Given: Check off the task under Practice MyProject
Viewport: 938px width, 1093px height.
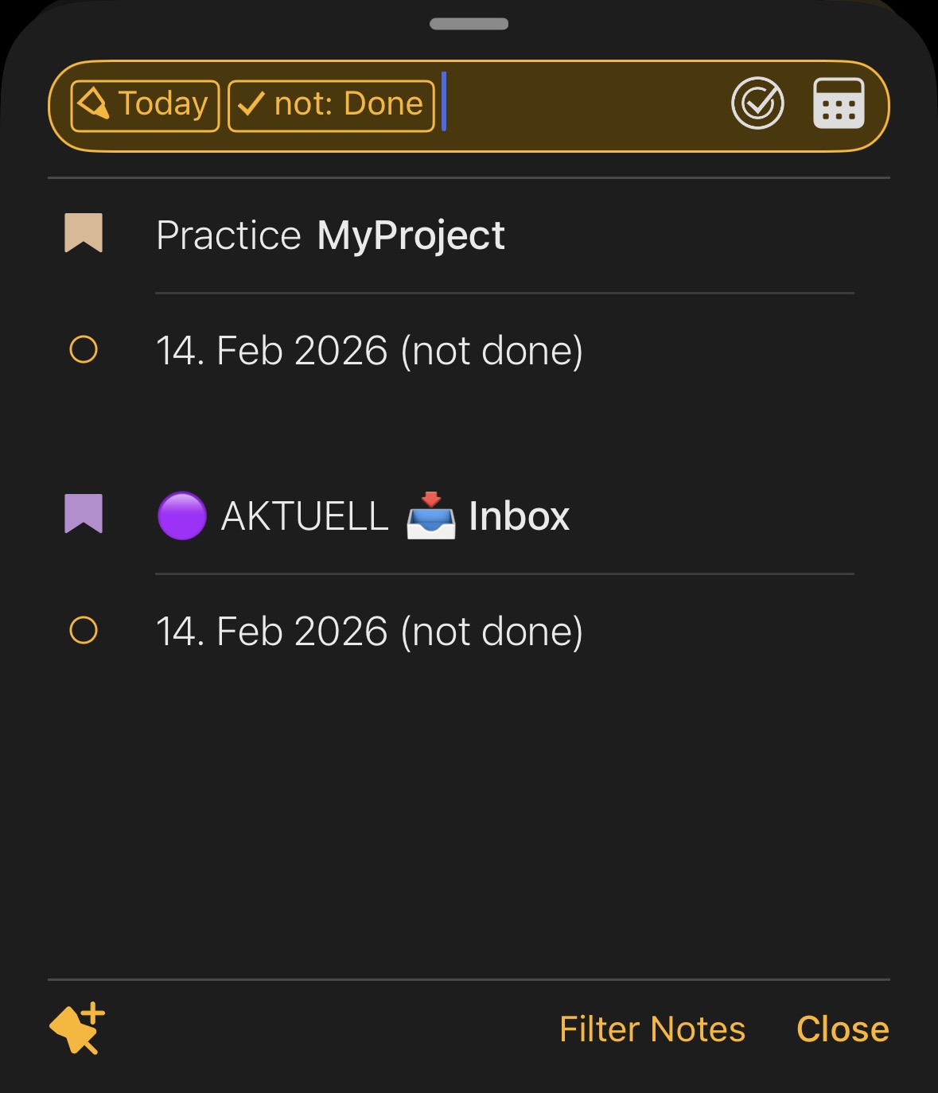Looking at the screenshot, I should coord(84,350).
